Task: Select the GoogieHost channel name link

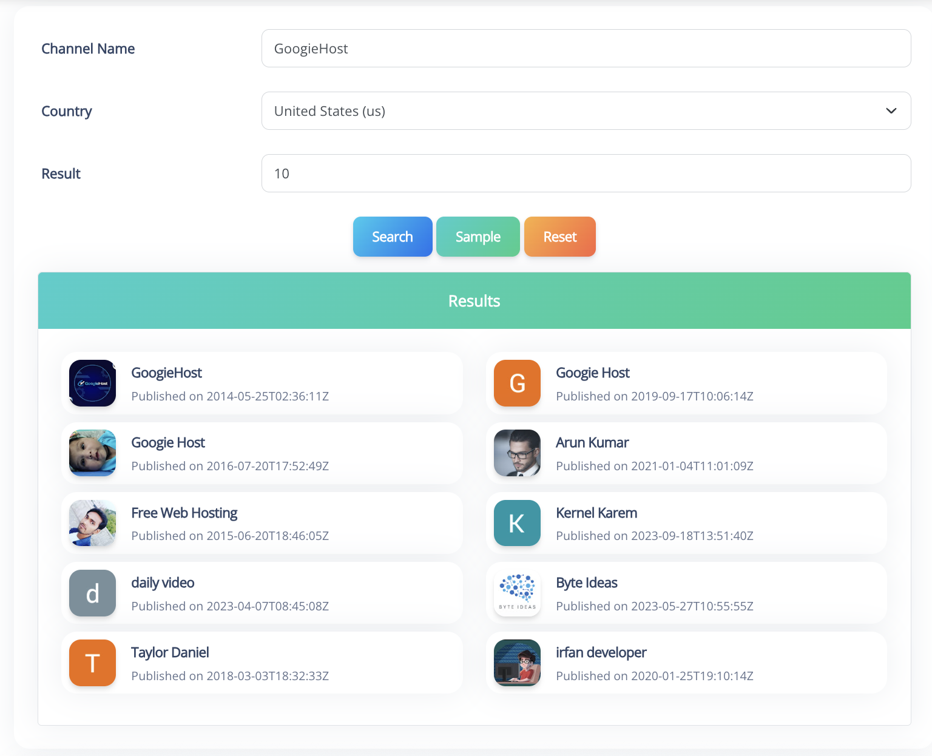Action: point(166,373)
